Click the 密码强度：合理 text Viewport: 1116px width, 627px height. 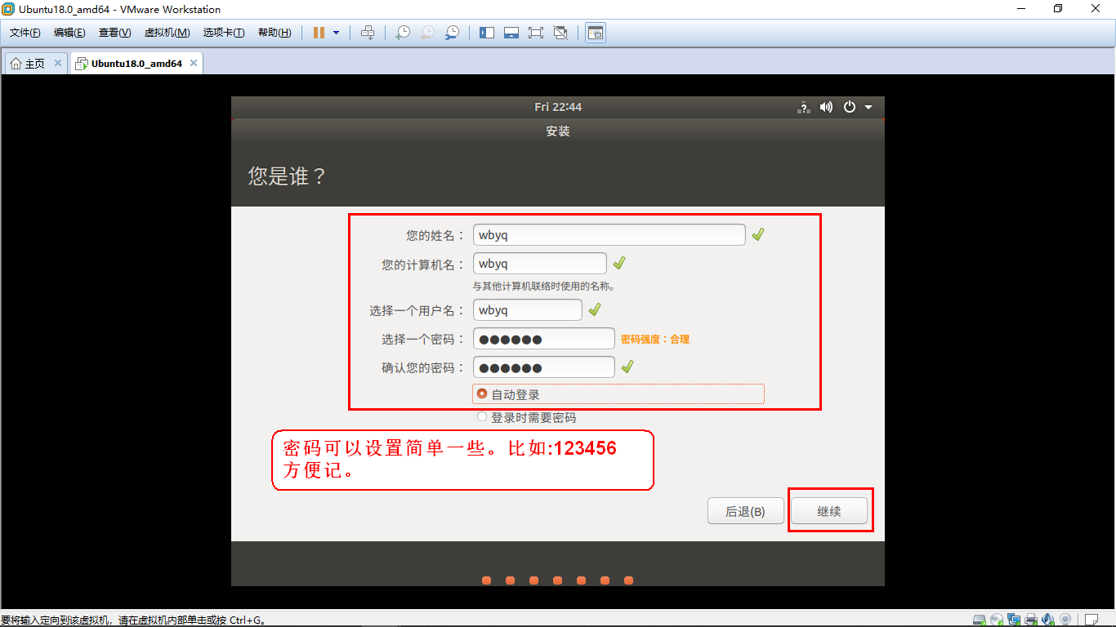coord(655,339)
